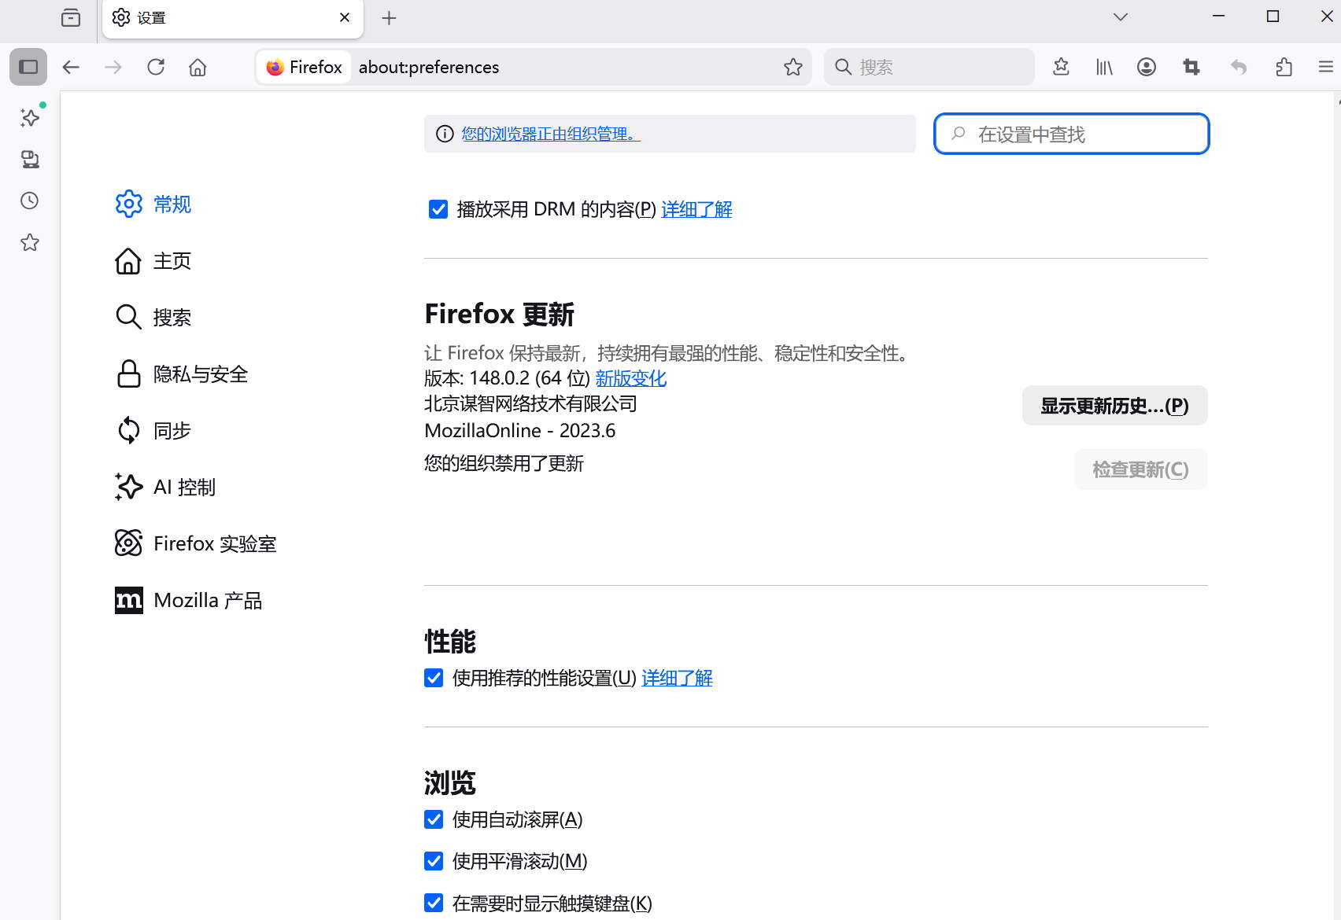Image resolution: width=1341 pixels, height=920 pixels.
Task: Click the info icon in organization notice
Action: pyautogui.click(x=445, y=134)
